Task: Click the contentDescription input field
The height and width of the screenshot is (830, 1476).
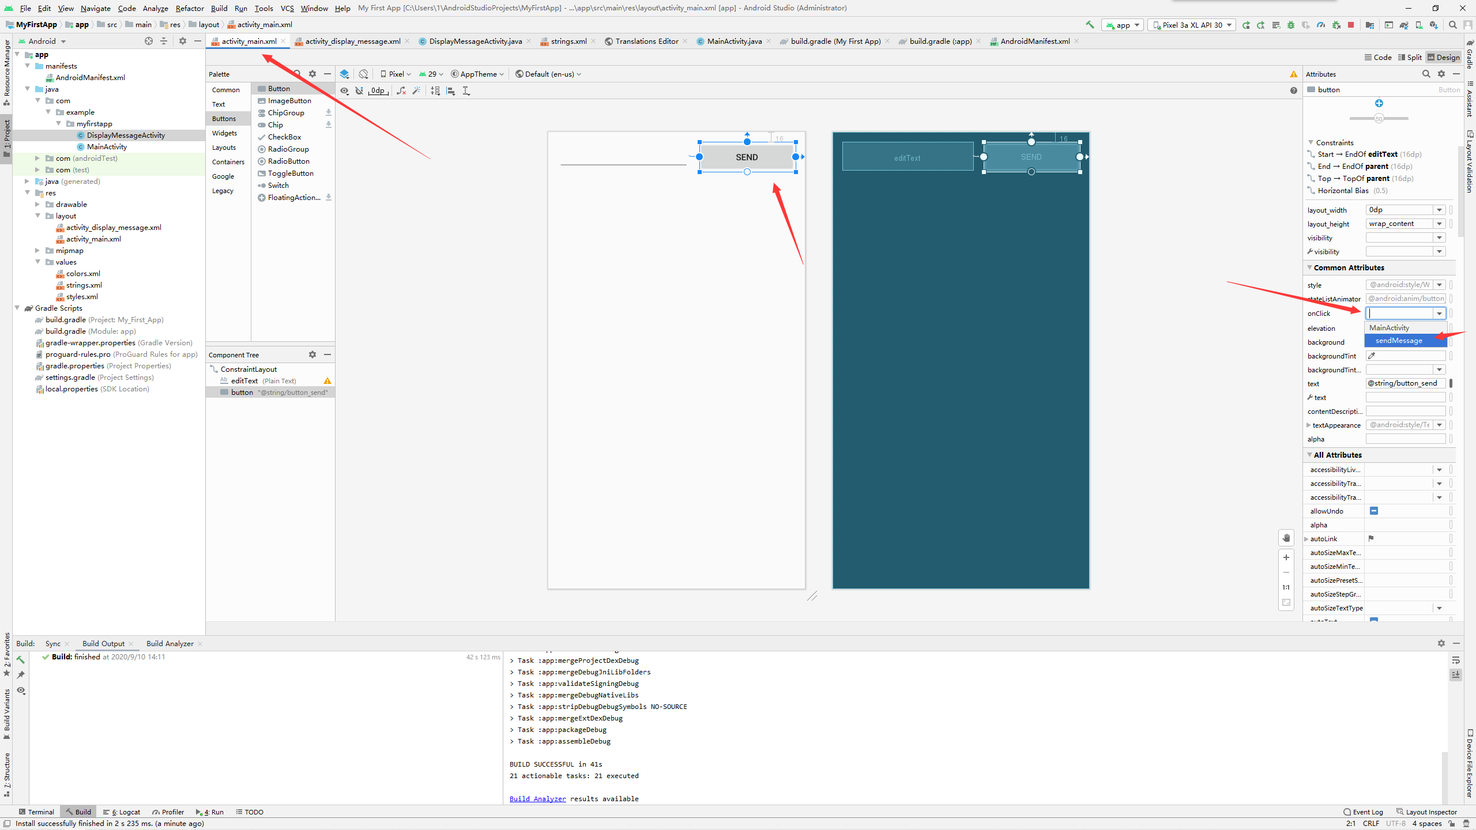Action: [1405, 411]
